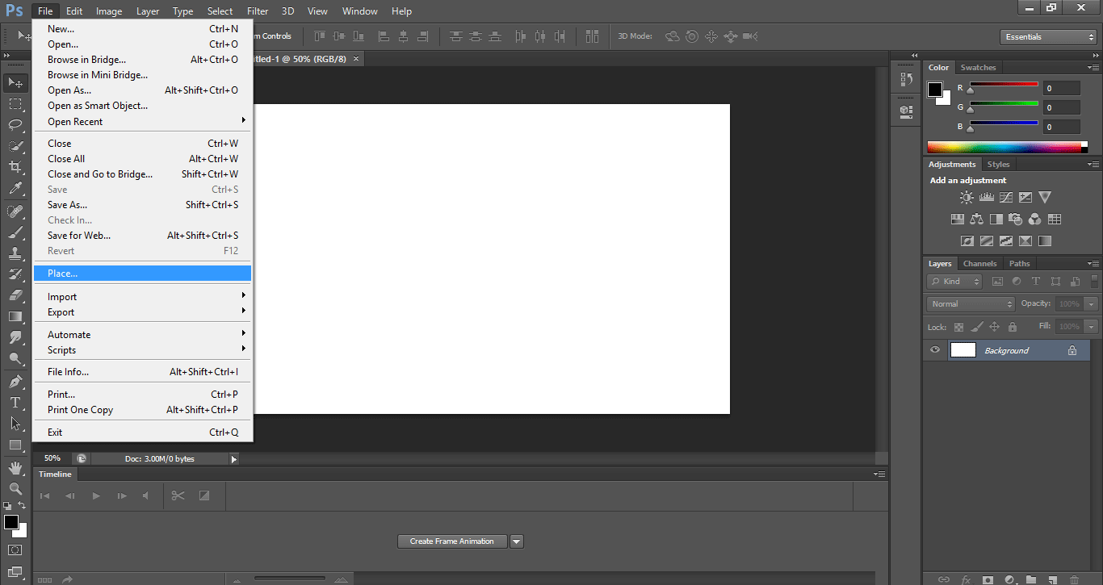This screenshot has height=585, width=1103.
Task: Select the Brush tool
Action: pos(15,232)
